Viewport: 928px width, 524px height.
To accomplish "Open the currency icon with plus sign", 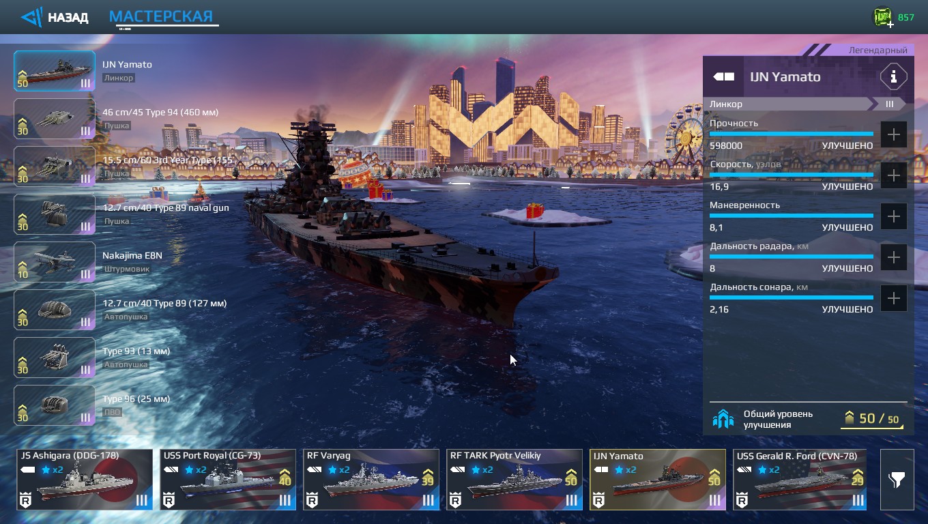I will tap(884, 17).
